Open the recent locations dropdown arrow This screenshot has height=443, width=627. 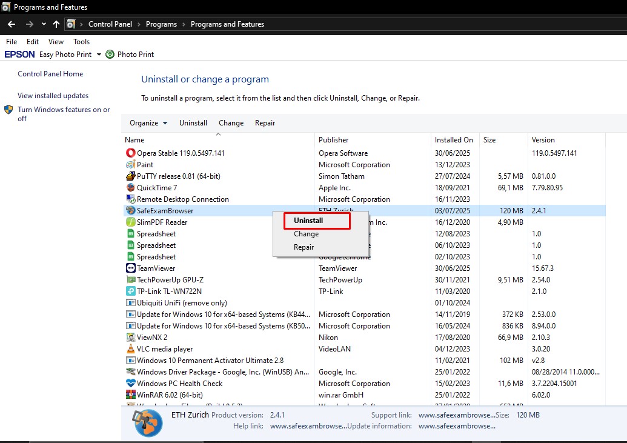[x=44, y=24]
